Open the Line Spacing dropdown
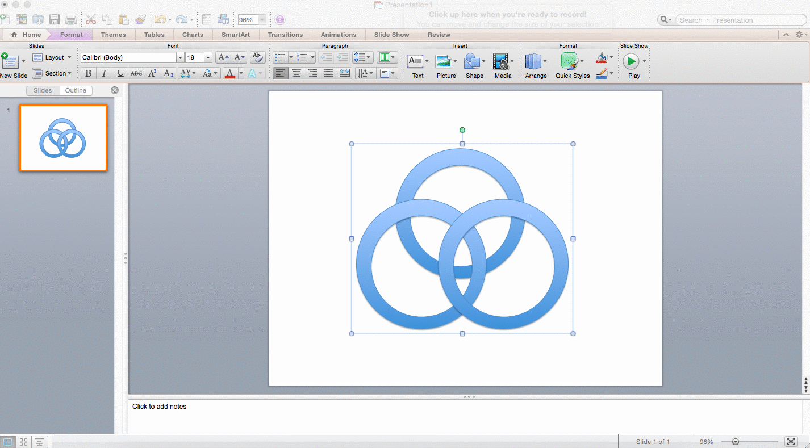Viewport: 810px width, 448px height. [362, 57]
